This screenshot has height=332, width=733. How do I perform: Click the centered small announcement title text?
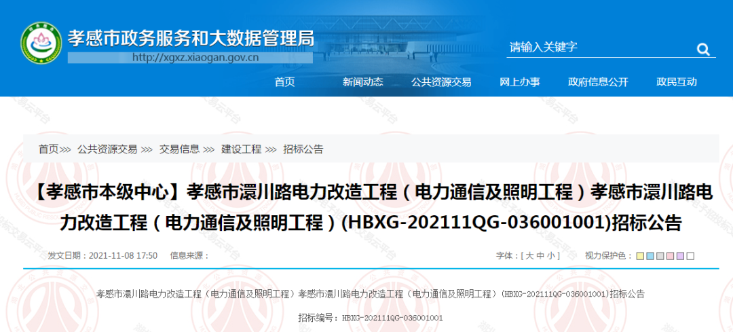[x=371, y=294]
